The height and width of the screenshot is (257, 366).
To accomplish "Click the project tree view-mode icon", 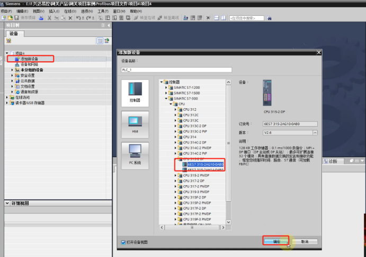I will [100, 41].
